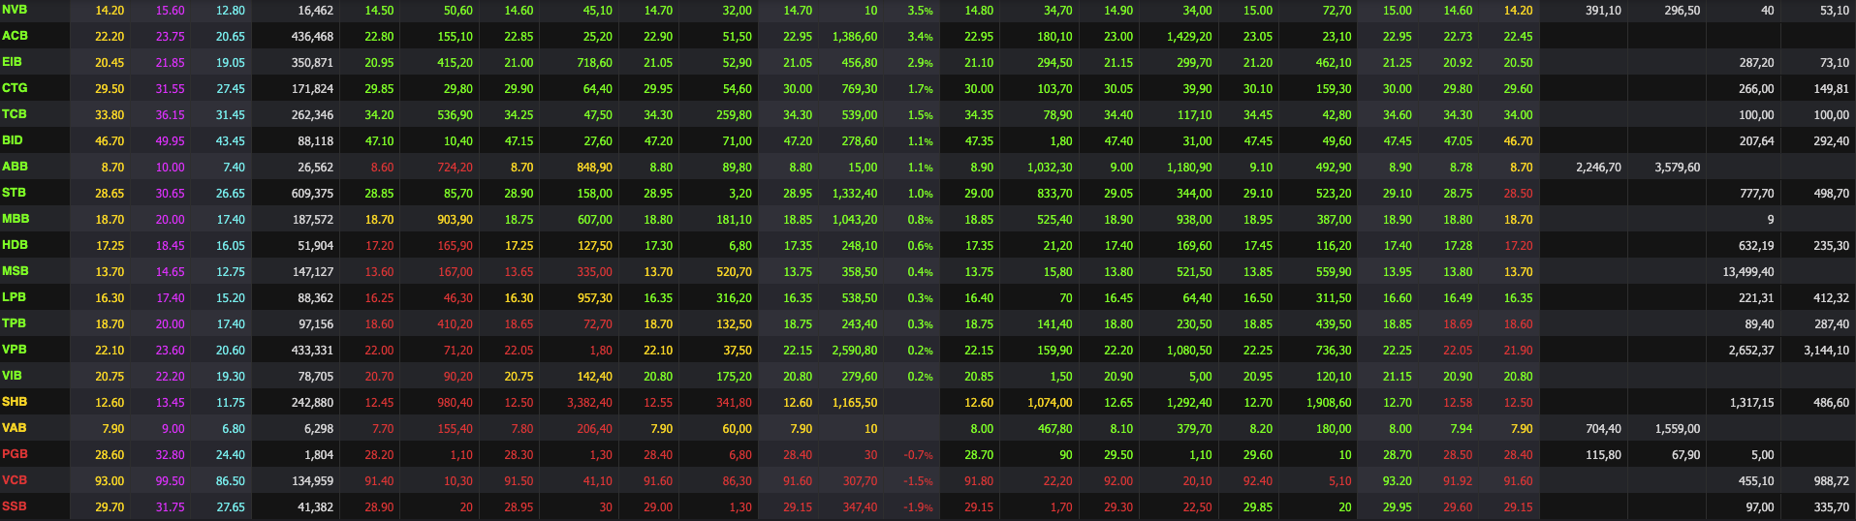Click SHB value 1,317,15
Viewport: 1856px width, 521px height.
(1751, 403)
